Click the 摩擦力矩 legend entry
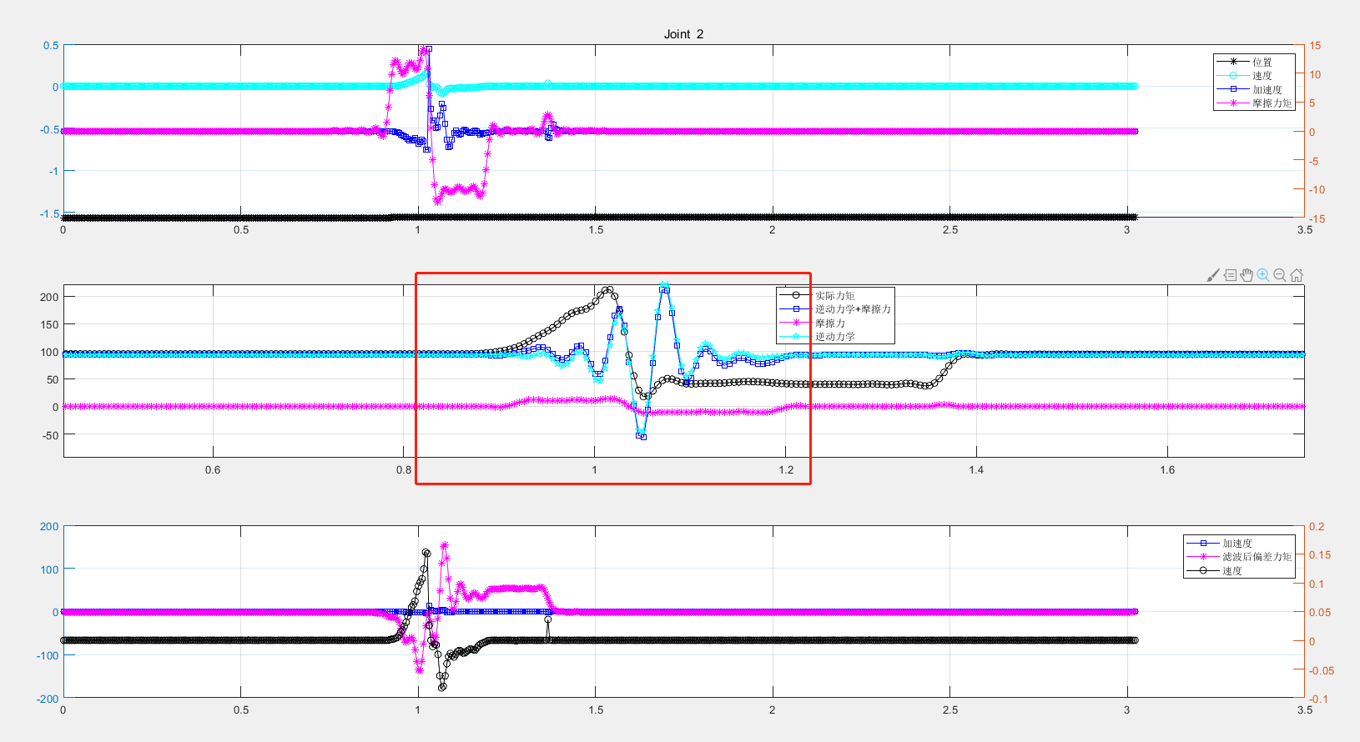This screenshot has height=742, width=1360. [1272, 103]
